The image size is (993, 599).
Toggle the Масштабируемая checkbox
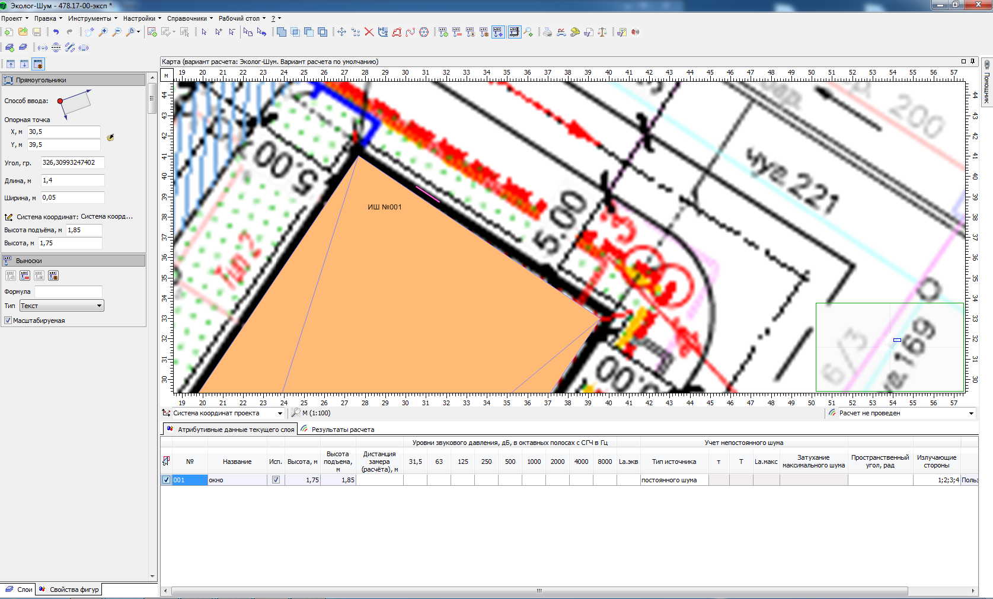8,321
